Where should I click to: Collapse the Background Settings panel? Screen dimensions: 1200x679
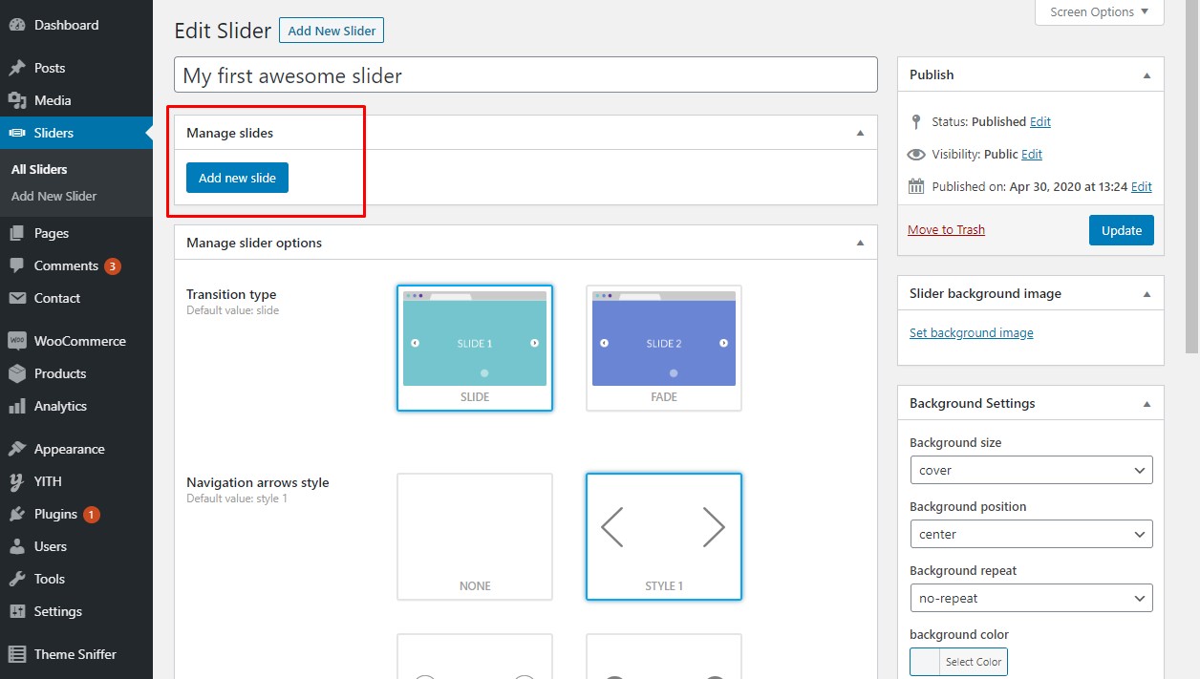coord(1146,403)
